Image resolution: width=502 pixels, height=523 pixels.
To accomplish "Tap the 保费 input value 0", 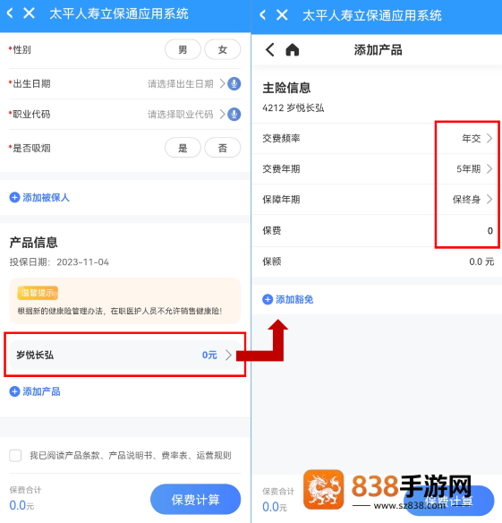I will [490, 231].
